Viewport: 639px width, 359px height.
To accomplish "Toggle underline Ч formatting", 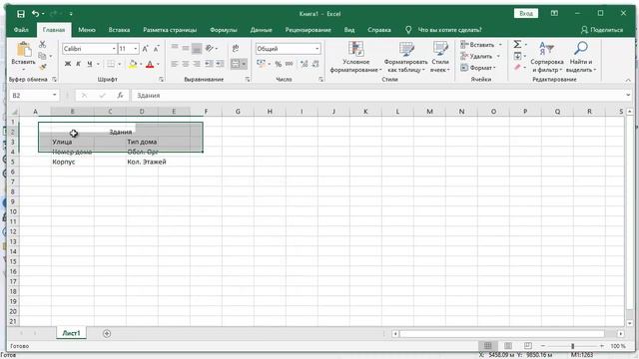I will pyautogui.click(x=89, y=64).
